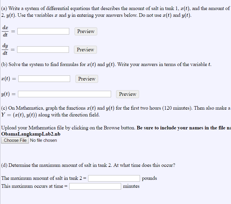The width and height of the screenshot is (231, 204).
Task: Preview the y(t) formula answer
Action: pos(127,94)
